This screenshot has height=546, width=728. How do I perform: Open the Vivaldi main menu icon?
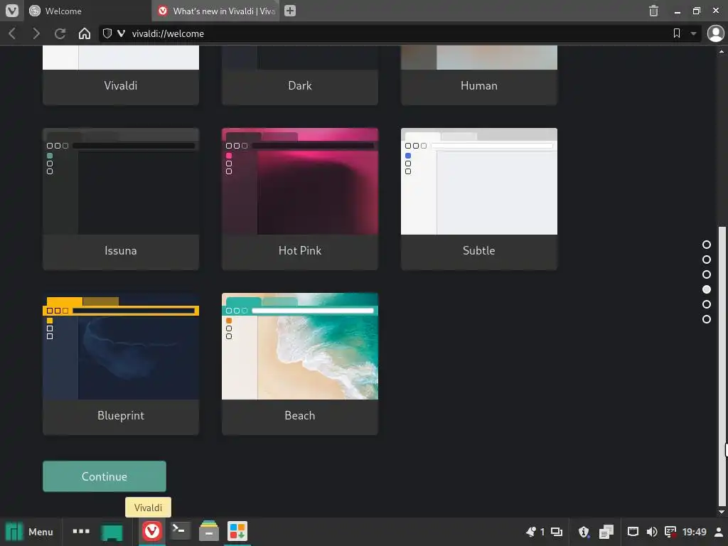[x=11, y=11]
